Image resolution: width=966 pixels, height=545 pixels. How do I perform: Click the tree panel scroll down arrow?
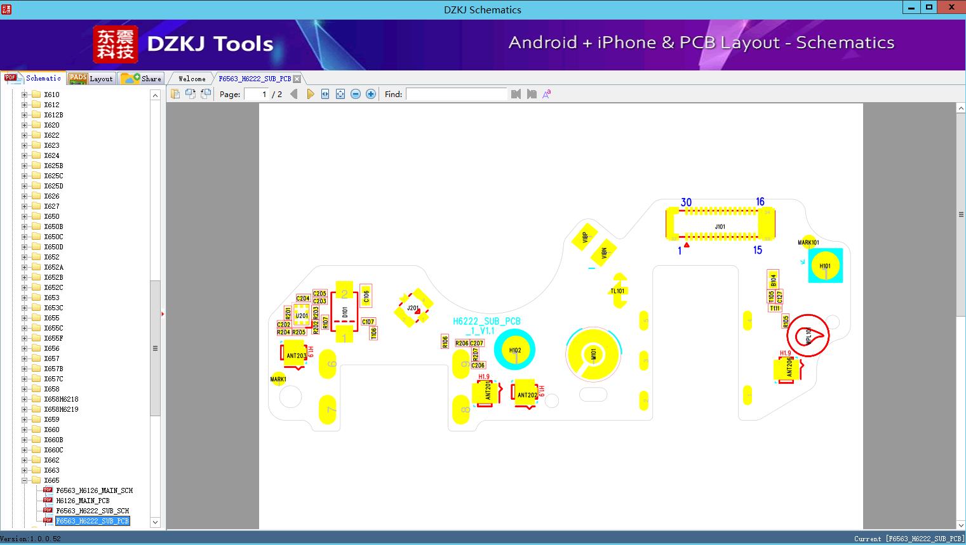pos(155,522)
